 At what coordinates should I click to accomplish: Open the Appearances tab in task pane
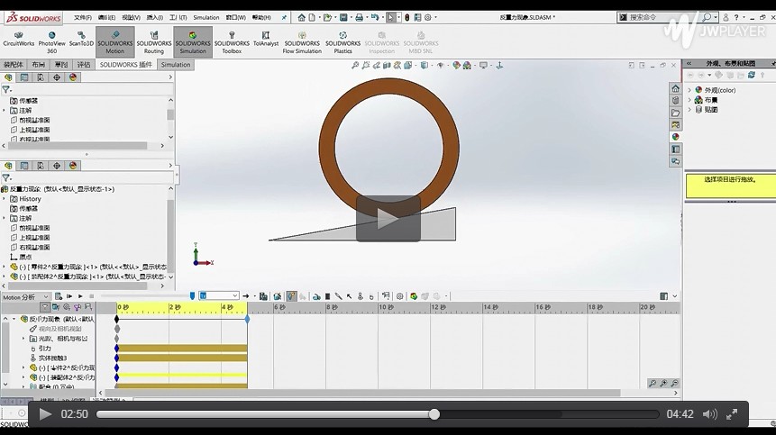tap(675, 137)
